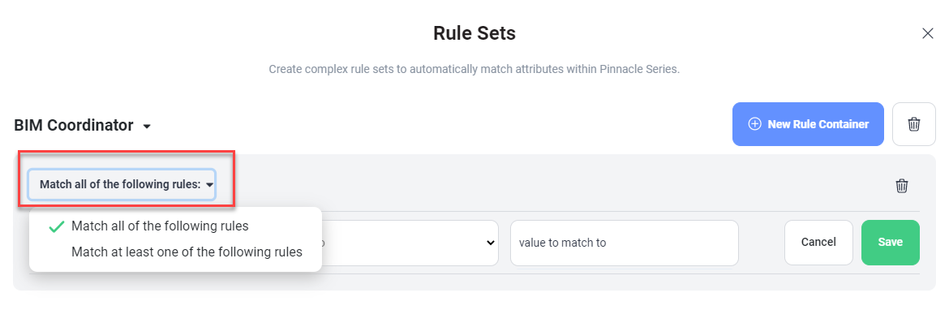Screen dimensions: 949x323
Task: Click the trash icon inside the rule container
Action: point(902,185)
